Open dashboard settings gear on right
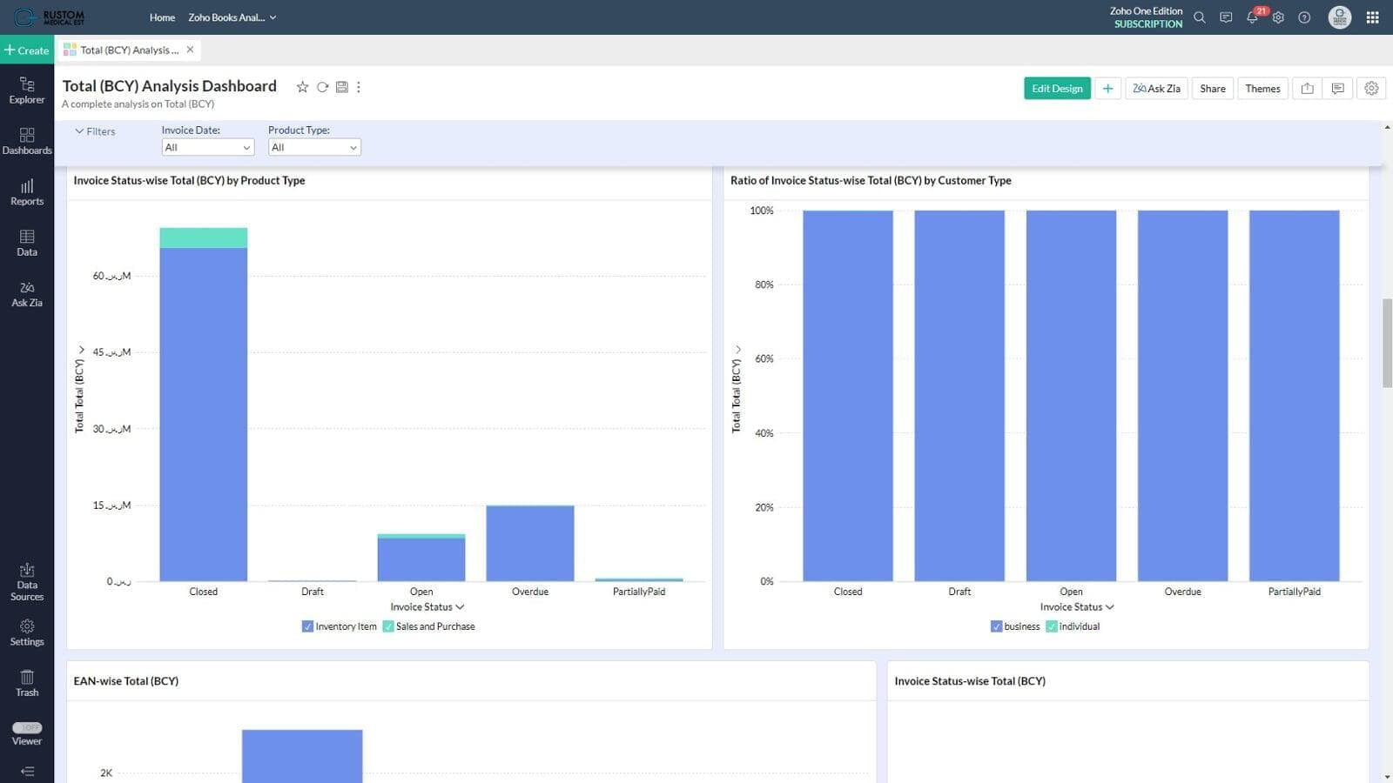The height and width of the screenshot is (783, 1393). [x=1371, y=88]
